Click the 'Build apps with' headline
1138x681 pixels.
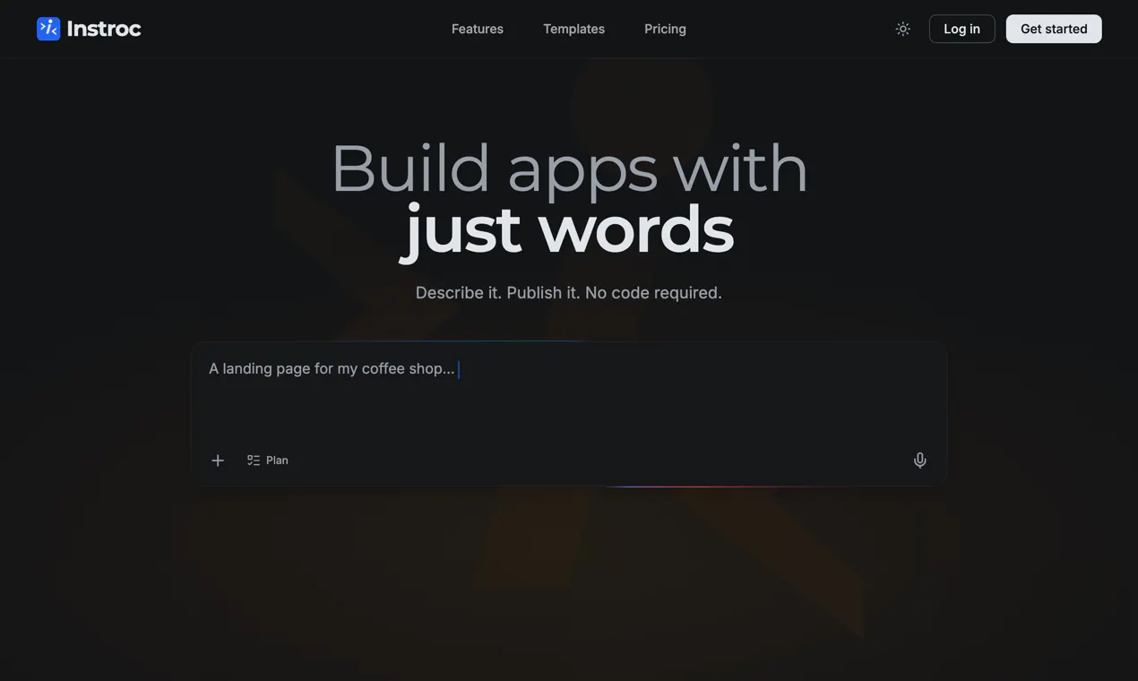(x=569, y=168)
